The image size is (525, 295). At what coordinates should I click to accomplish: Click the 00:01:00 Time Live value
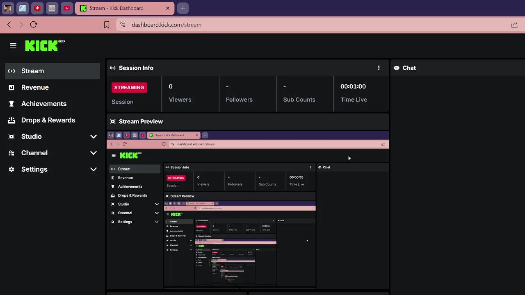tap(353, 86)
